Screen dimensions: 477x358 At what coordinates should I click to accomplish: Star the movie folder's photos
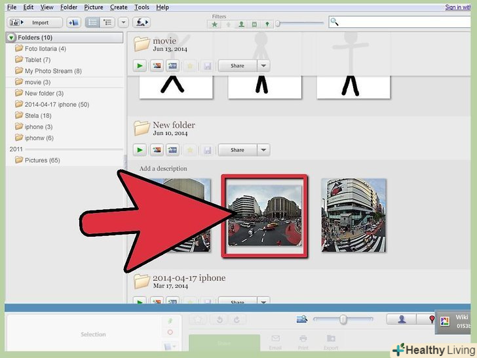click(190, 66)
